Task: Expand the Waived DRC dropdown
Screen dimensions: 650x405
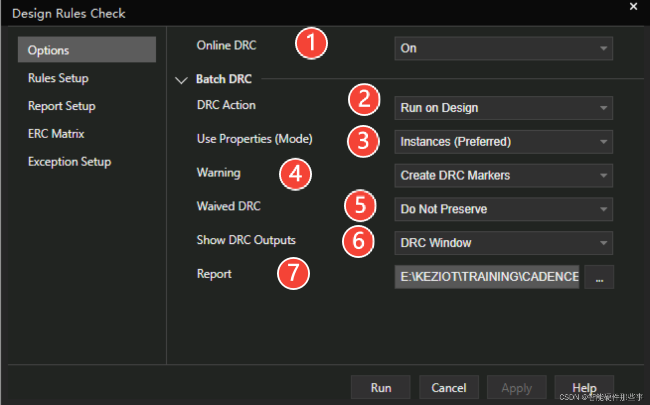Action: (503, 209)
